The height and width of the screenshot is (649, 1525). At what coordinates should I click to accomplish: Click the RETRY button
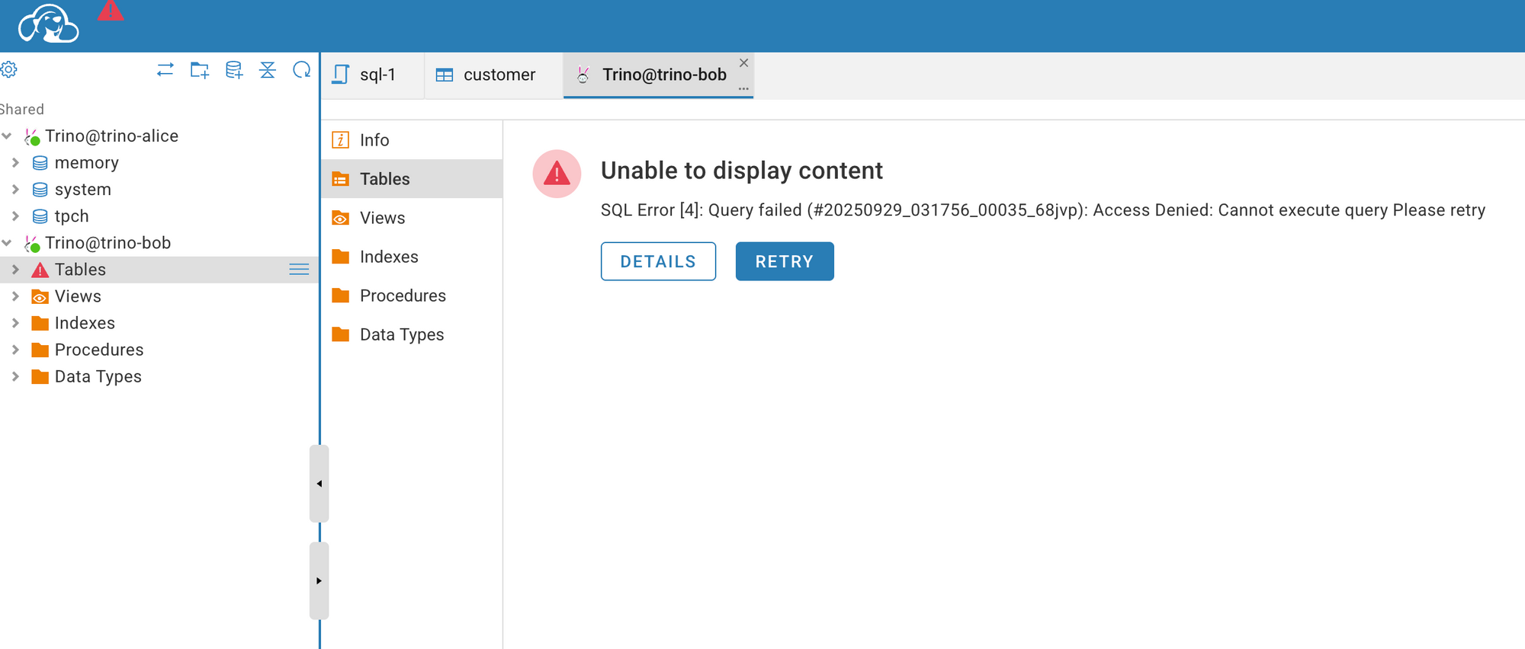point(785,261)
